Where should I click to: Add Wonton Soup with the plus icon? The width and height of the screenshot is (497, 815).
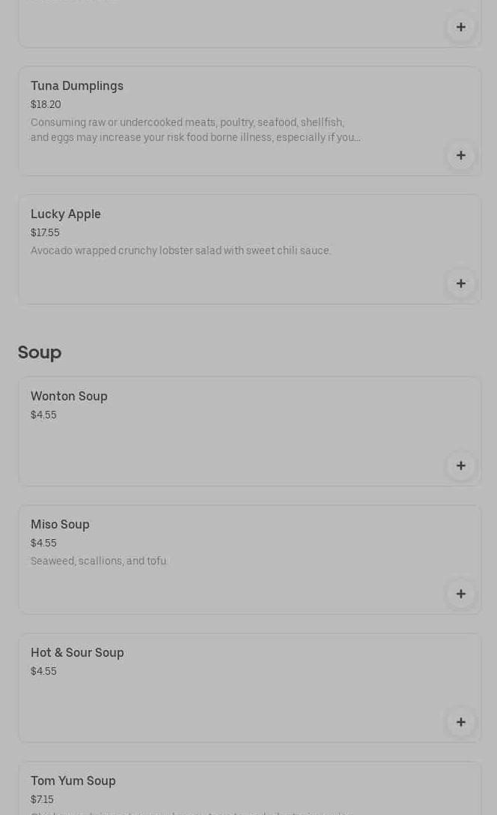(461, 466)
